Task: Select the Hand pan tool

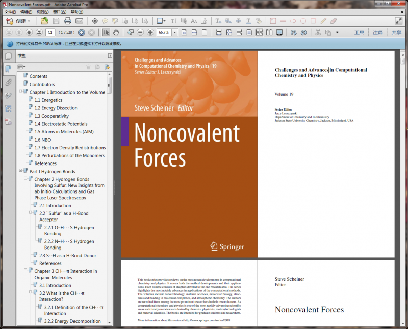Action: coord(116,32)
